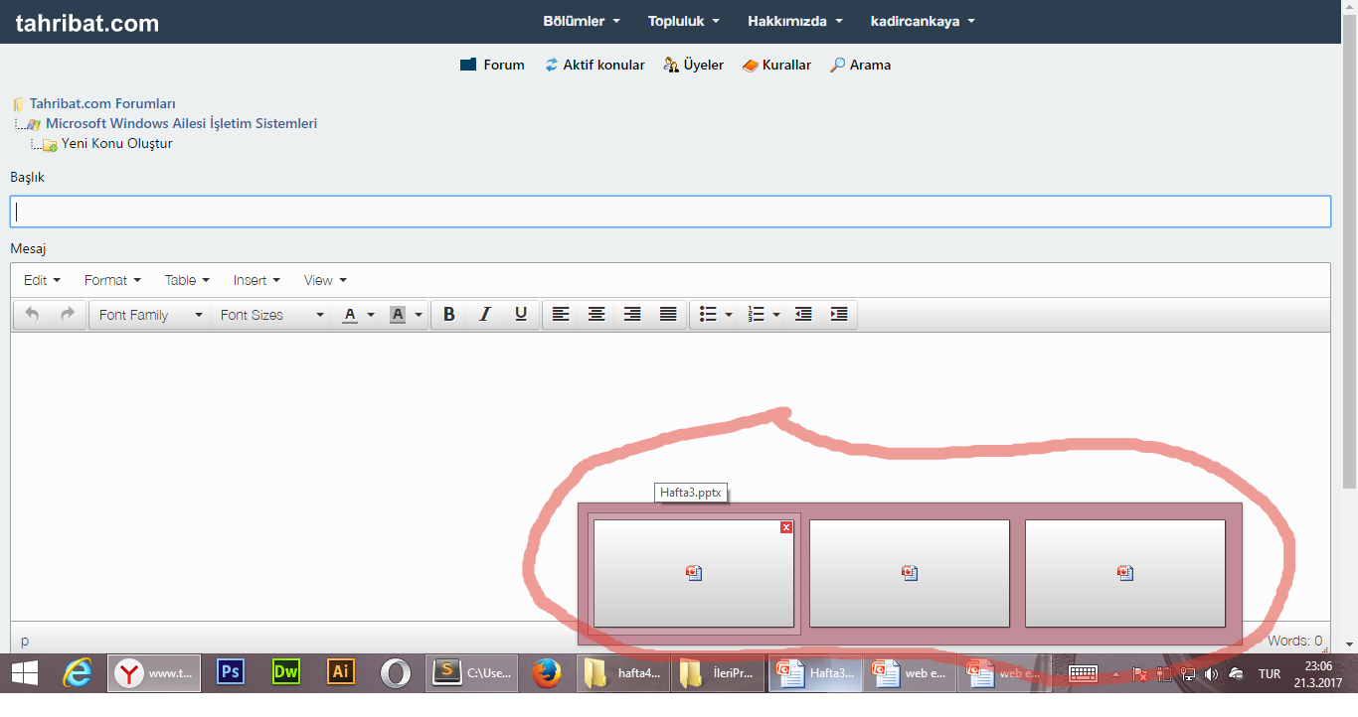Image resolution: width=1358 pixels, height=717 pixels.
Task: Open Dreamweaver from the taskbar
Action: [x=286, y=673]
